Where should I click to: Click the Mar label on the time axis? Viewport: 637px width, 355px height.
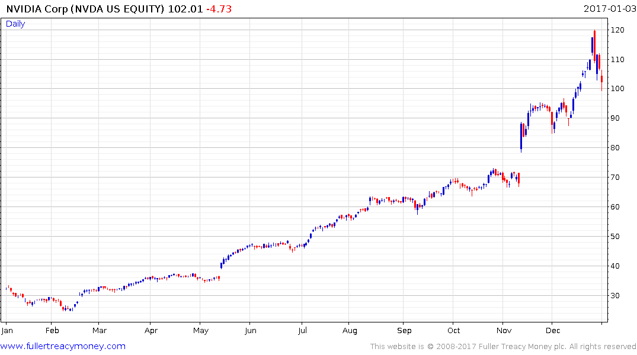(100, 331)
